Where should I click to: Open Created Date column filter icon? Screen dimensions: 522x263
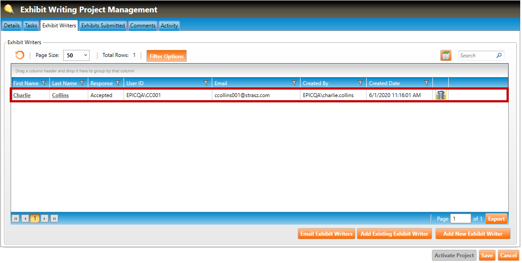pos(427,83)
